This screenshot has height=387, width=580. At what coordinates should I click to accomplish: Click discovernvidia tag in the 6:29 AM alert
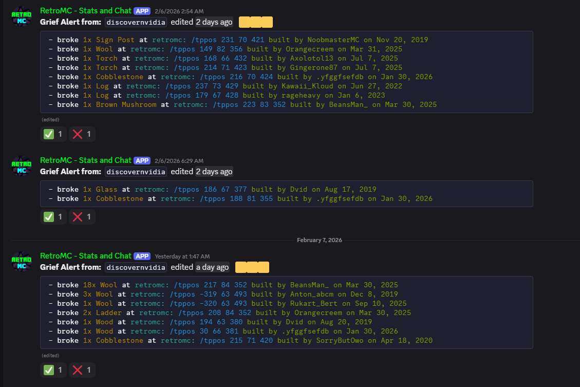(x=136, y=172)
